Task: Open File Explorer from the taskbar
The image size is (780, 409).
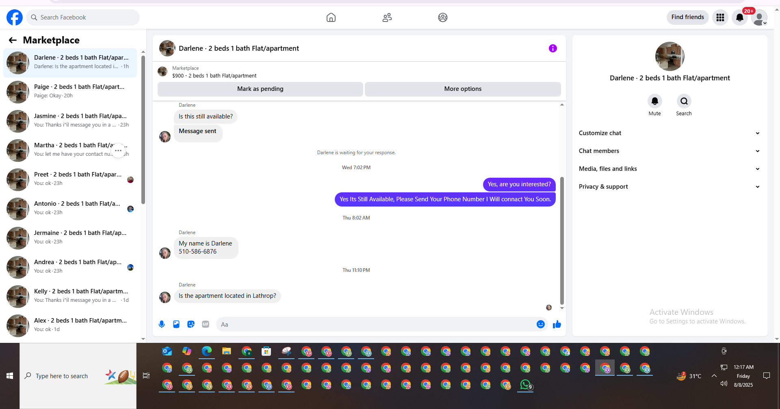Action: [x=227, y=351]
